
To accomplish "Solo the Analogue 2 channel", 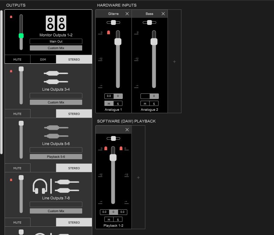I will click(154, 103).
